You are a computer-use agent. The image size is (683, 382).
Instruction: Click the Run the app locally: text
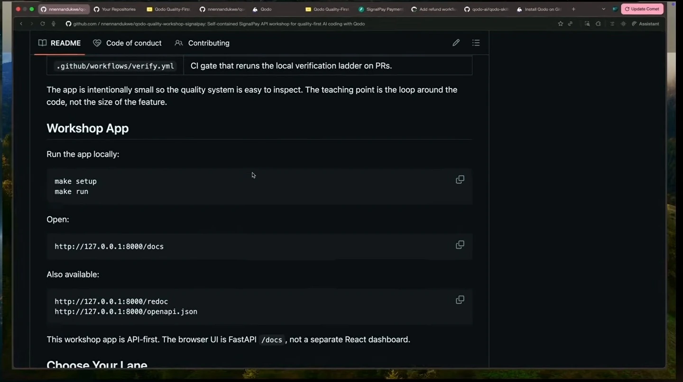click(83, 154)
